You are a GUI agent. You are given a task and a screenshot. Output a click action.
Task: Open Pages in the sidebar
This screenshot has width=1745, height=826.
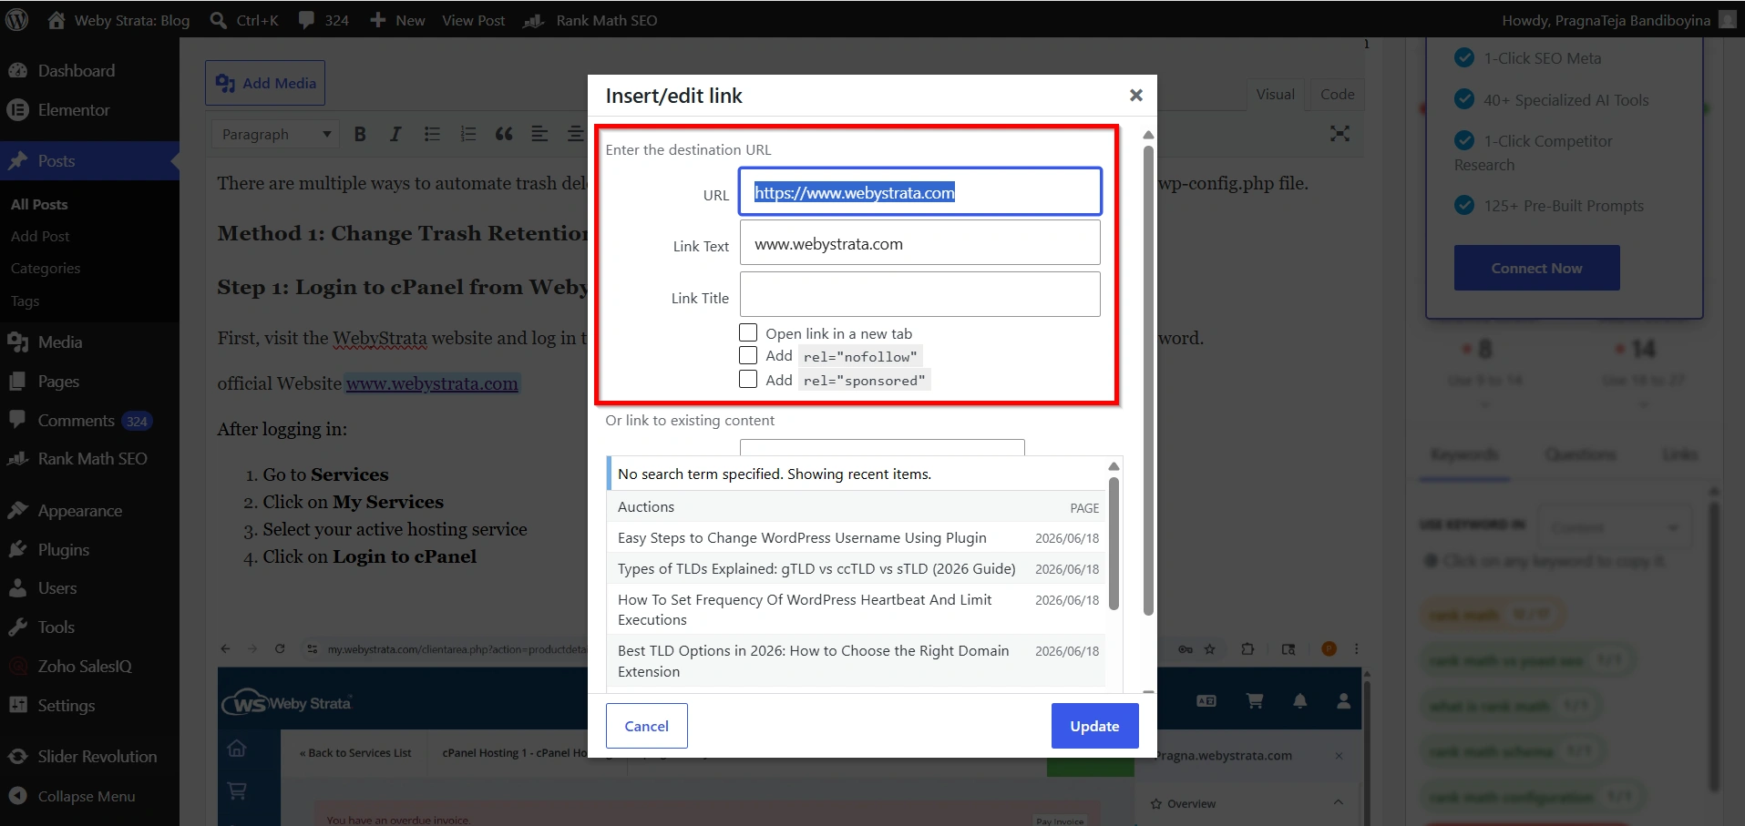click(x=58, y=382)
